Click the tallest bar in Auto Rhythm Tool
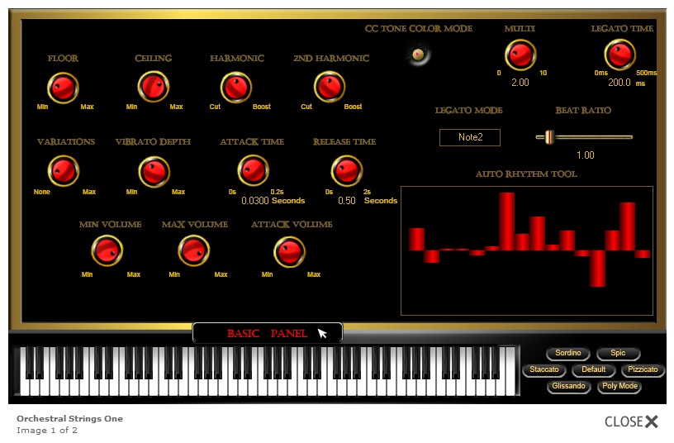 click(x=507, y=221)
